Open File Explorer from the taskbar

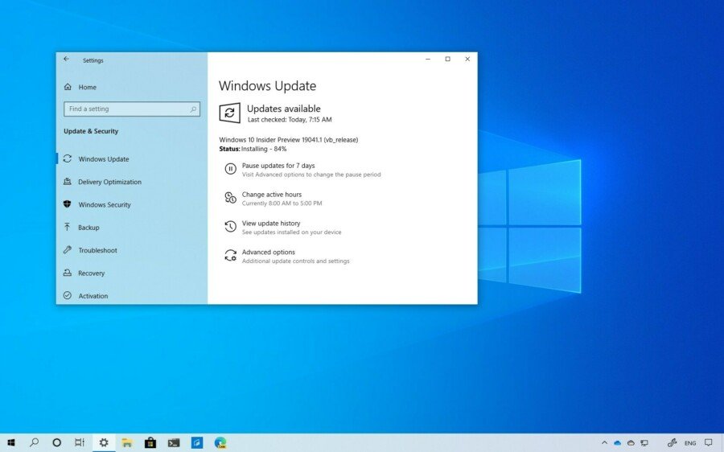coord(127,443)
